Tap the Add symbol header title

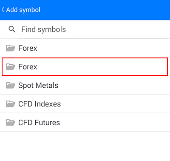(23, 10)
